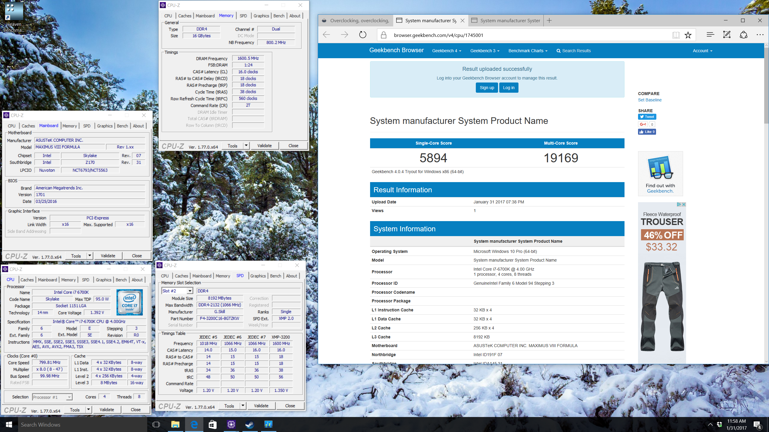Screen dimensions: 769x432
Task: Go forward in Edge browser
Action: tap(345, 35)
